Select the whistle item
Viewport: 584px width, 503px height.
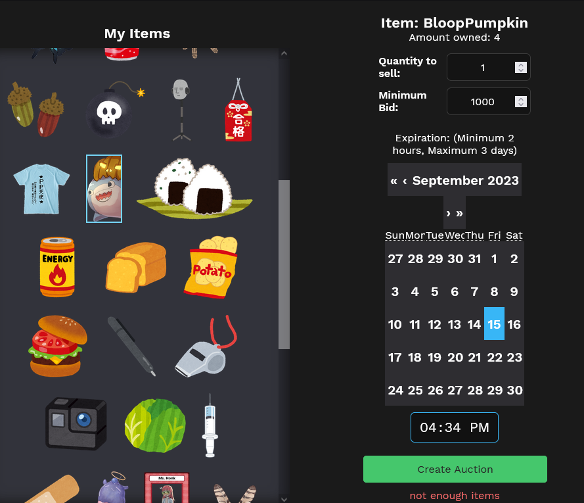[206, 347]
